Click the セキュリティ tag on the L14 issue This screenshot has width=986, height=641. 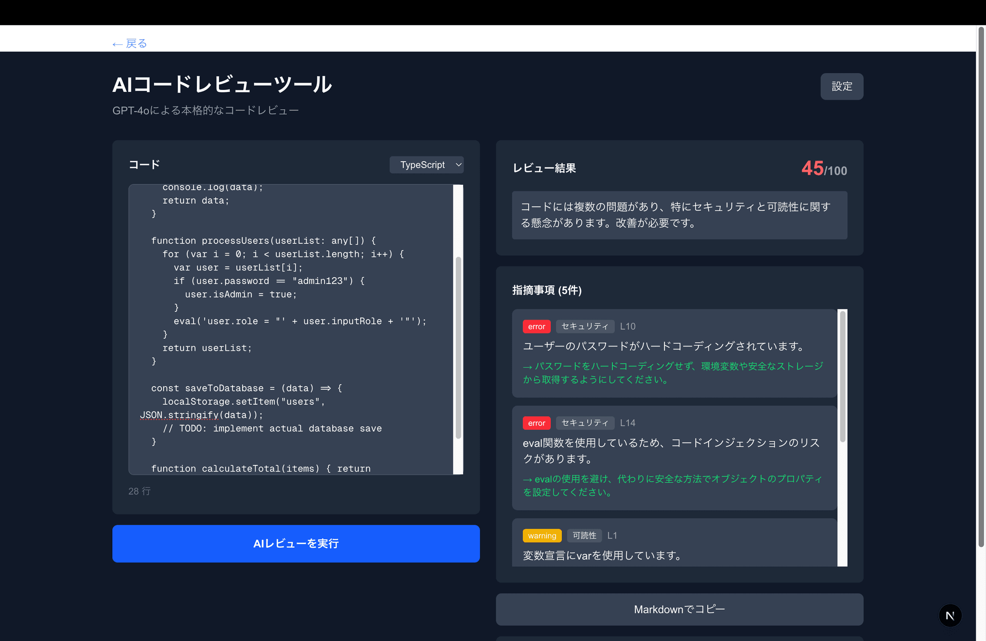pos(585,423)
